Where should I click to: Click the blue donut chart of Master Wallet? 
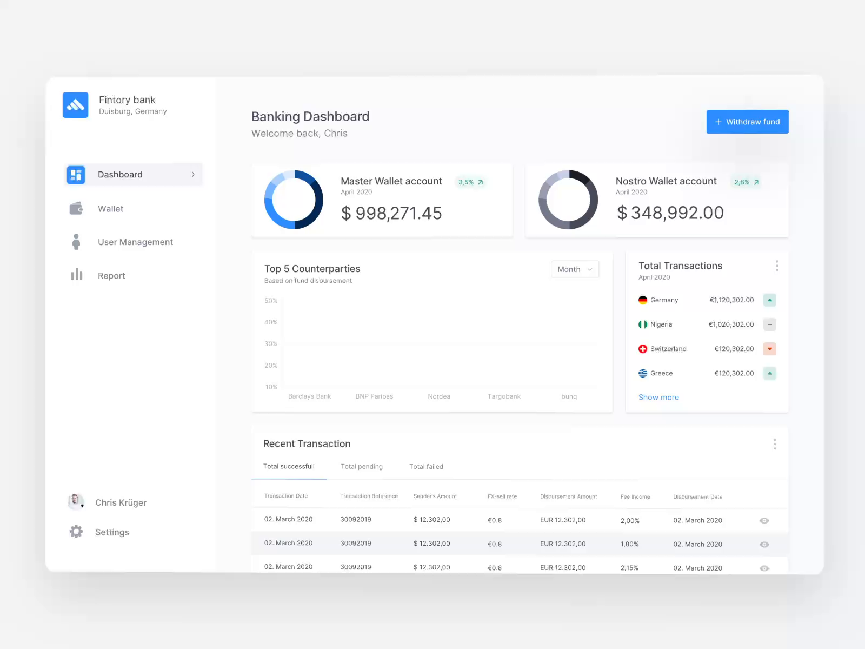click(293, 200)
